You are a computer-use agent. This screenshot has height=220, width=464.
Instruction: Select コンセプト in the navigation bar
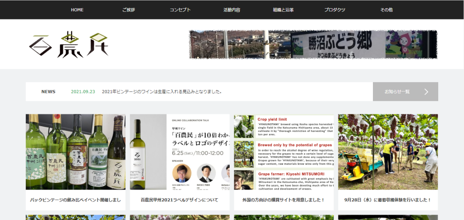click(180, 10)
